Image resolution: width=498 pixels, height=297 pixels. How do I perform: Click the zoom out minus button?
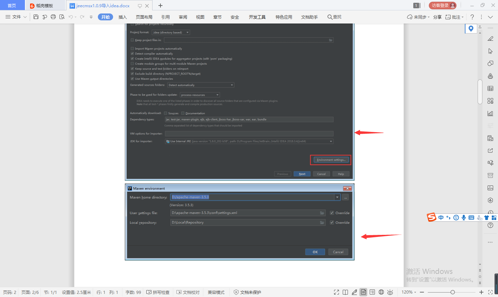(422, 292)
